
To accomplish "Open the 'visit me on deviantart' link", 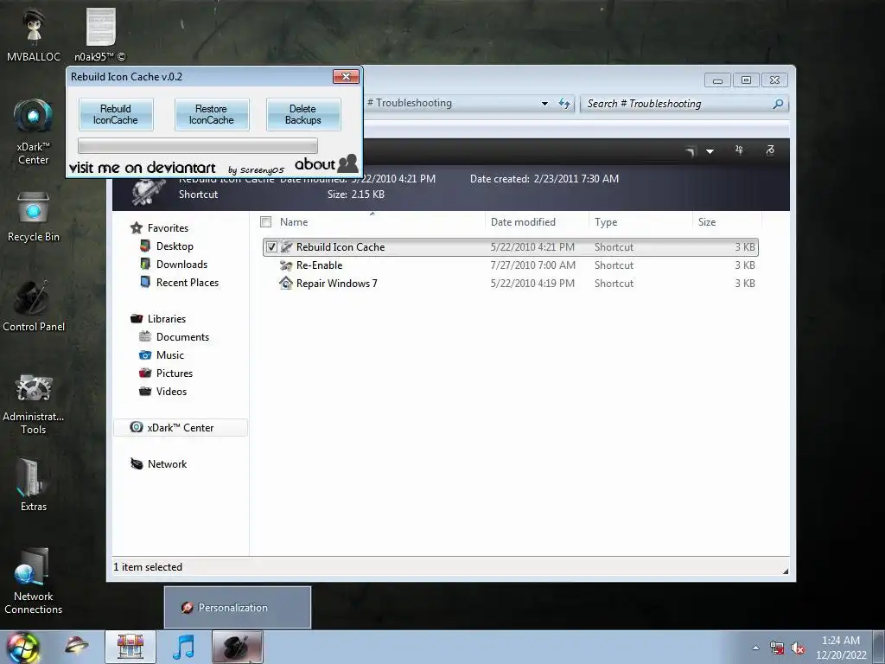I will (x=143, y=168).
